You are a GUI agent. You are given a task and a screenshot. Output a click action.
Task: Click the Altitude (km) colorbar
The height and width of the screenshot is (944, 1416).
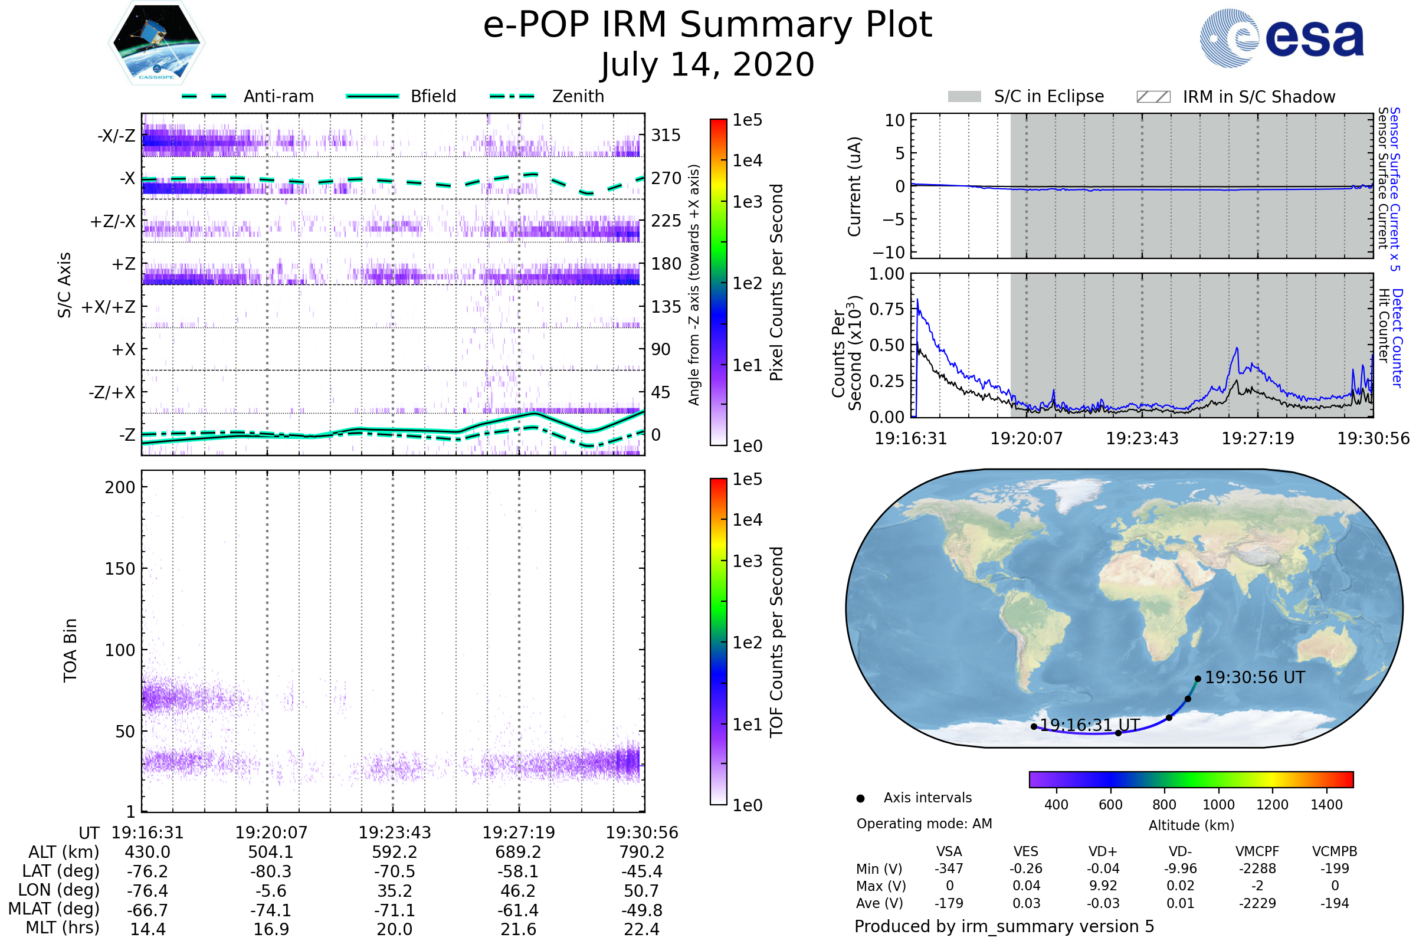[1191, 779]
